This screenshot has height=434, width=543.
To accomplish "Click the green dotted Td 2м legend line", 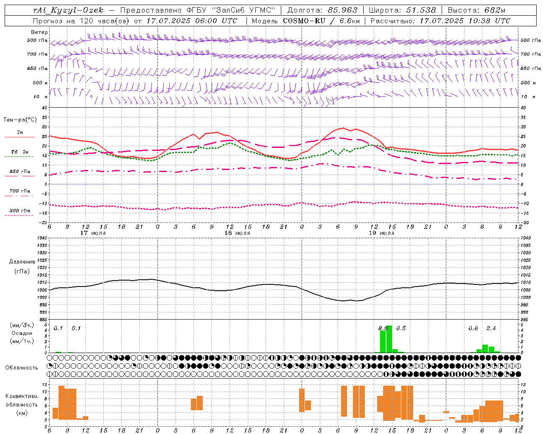I will [19, 156].
